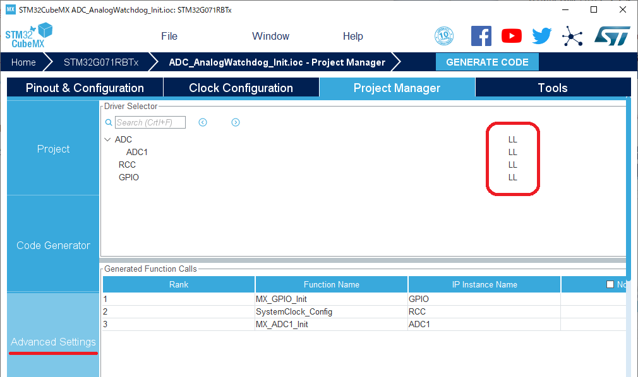Click the vertical scrollbar on the right
Screen dimensions: 638x377
(629, 189)
